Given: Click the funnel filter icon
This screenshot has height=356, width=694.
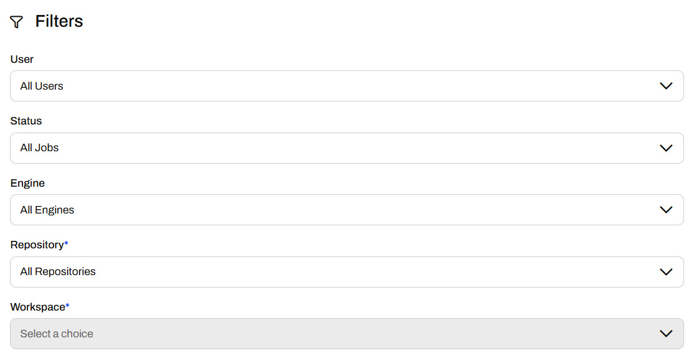Looking at the screenshot, I should click(17, 22).
